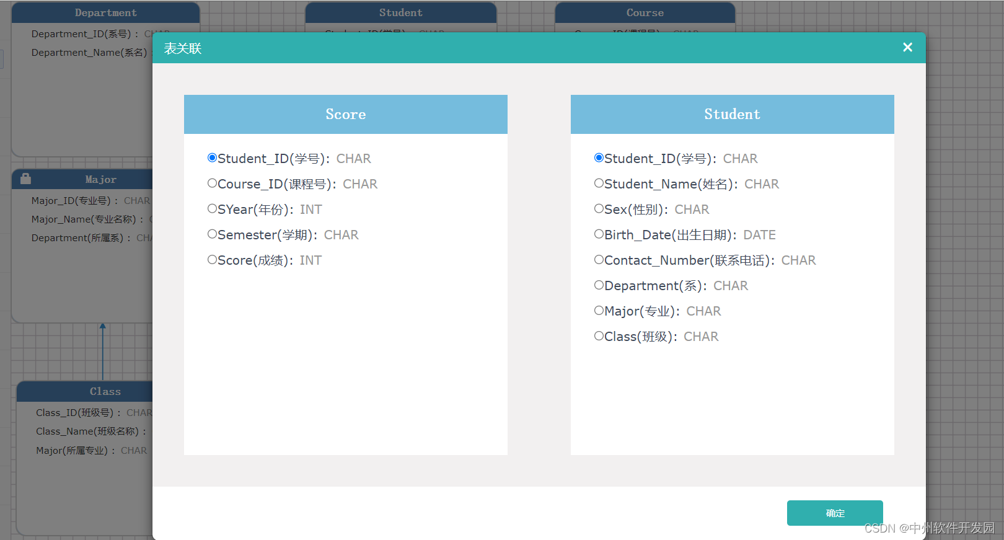This screenshot has width=1004, height=540.
Task: Click Class_Name(班级名称) field in Class table
Action: pos(91,432)
